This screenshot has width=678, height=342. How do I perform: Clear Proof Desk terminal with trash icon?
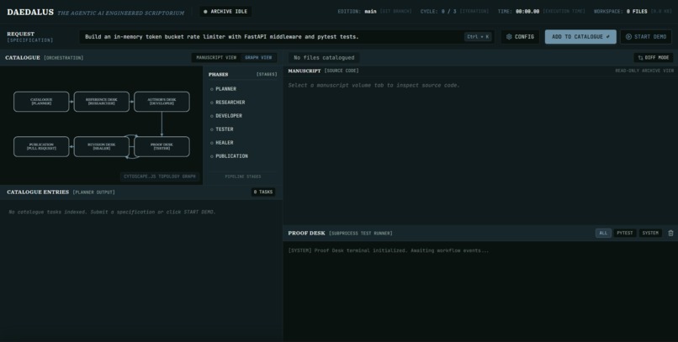click(670, 234)
